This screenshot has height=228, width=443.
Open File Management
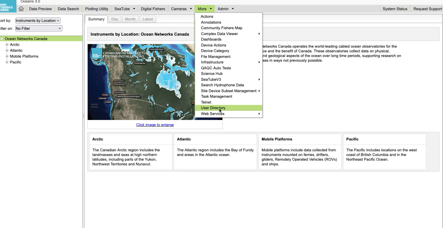(x=228, y=57)
